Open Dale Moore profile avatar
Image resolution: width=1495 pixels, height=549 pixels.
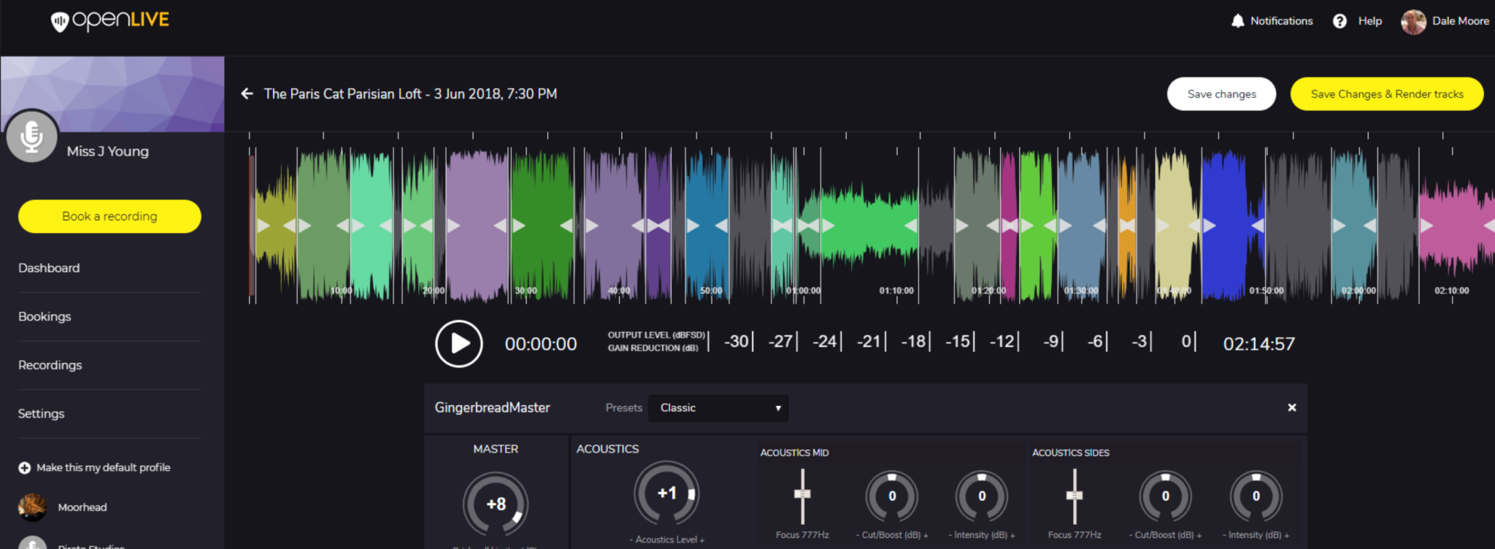coord(1413,22)
